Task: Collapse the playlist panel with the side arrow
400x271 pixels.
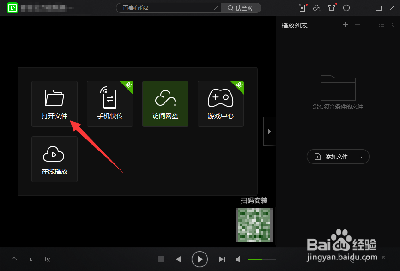Action: tap(269, 131)
